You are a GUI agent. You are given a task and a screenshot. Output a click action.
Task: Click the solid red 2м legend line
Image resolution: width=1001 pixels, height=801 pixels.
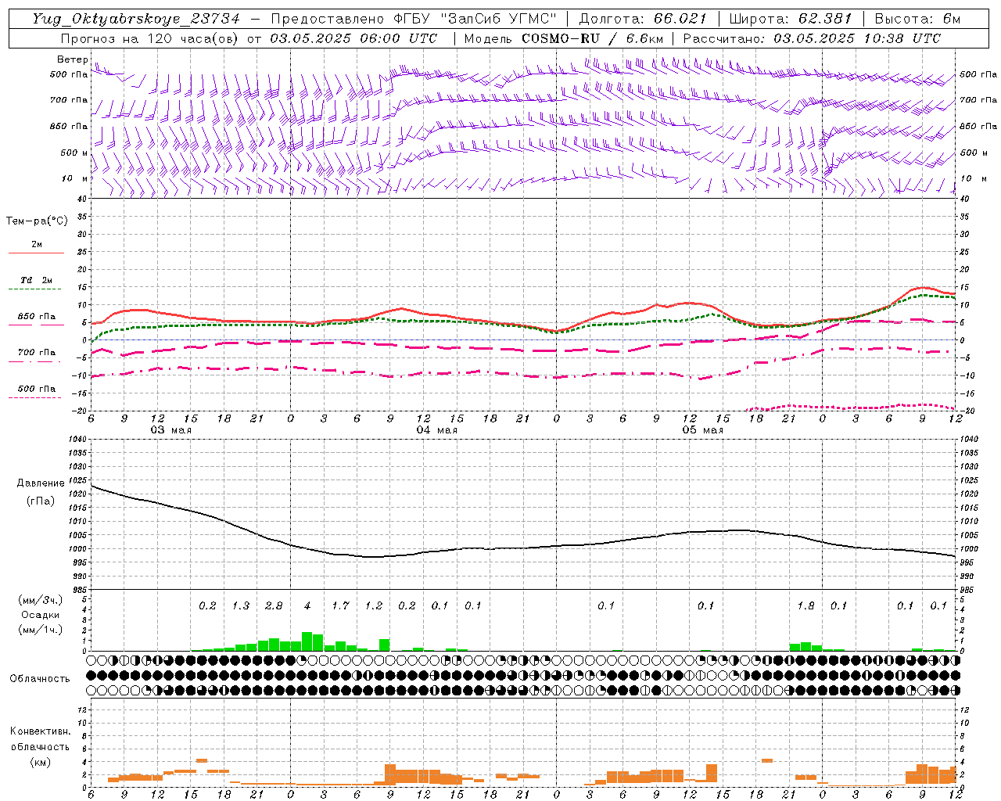point(36,253)
